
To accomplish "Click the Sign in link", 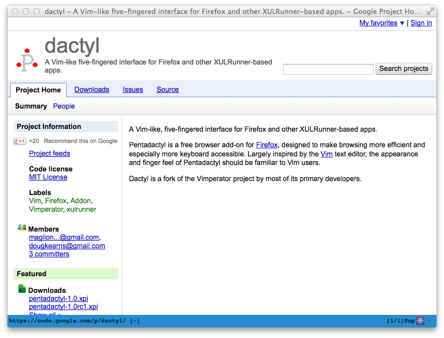I will pyautogui.click(x=421, y=23).
